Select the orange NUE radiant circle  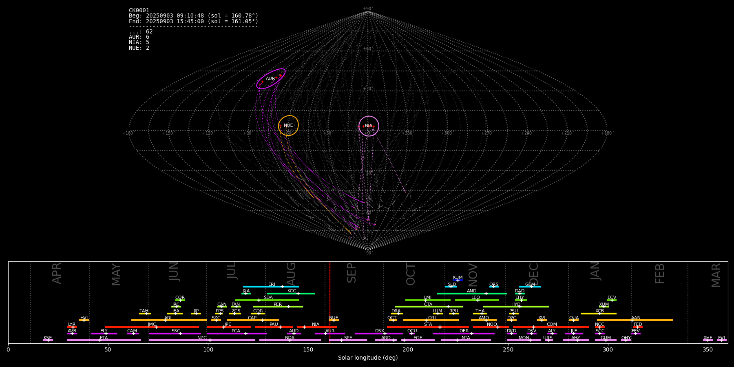(288, 126)
